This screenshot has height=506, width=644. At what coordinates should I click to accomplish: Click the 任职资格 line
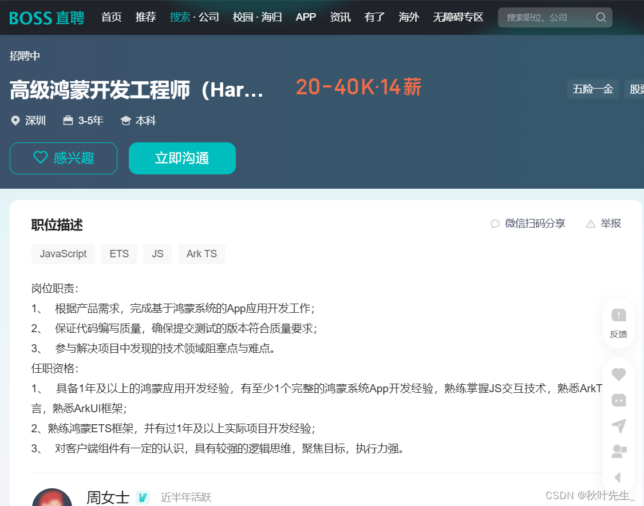(x=55, y=368)
